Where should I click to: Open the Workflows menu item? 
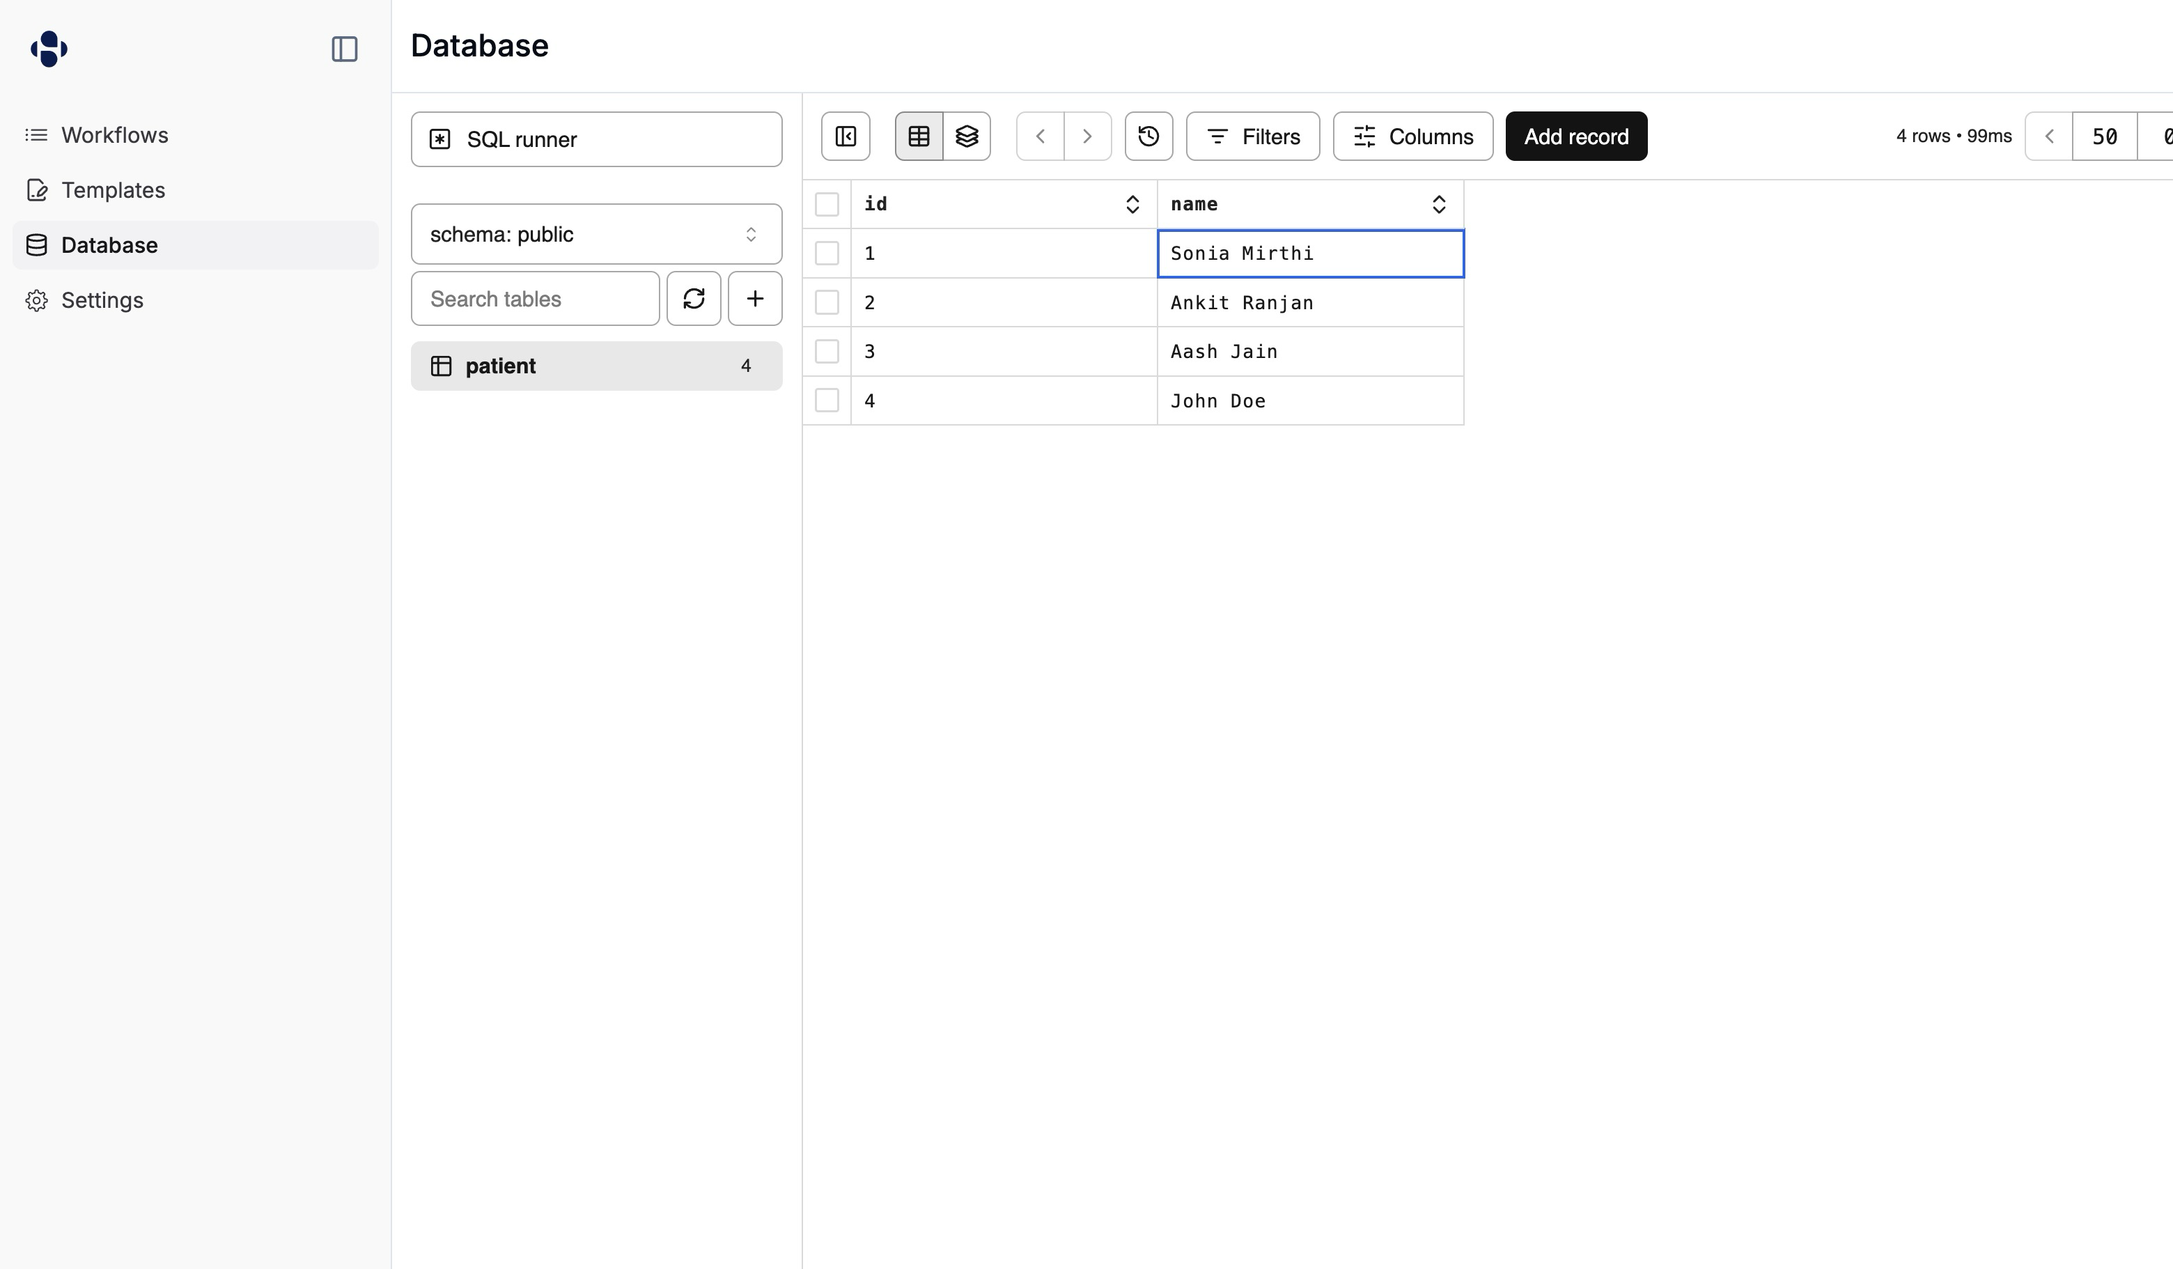coord(115,135)
